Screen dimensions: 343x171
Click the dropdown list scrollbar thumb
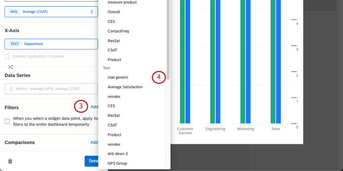point(168,39)
